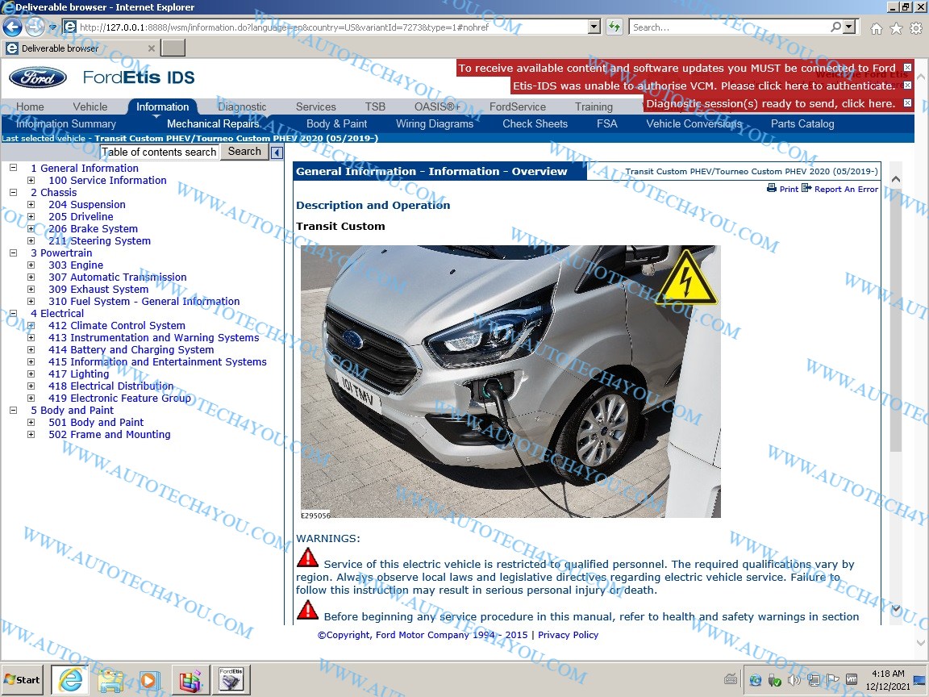929x697 pixels.
Task: Open the Wiring Diagrams submenu tab
Action: pos(435,124)
